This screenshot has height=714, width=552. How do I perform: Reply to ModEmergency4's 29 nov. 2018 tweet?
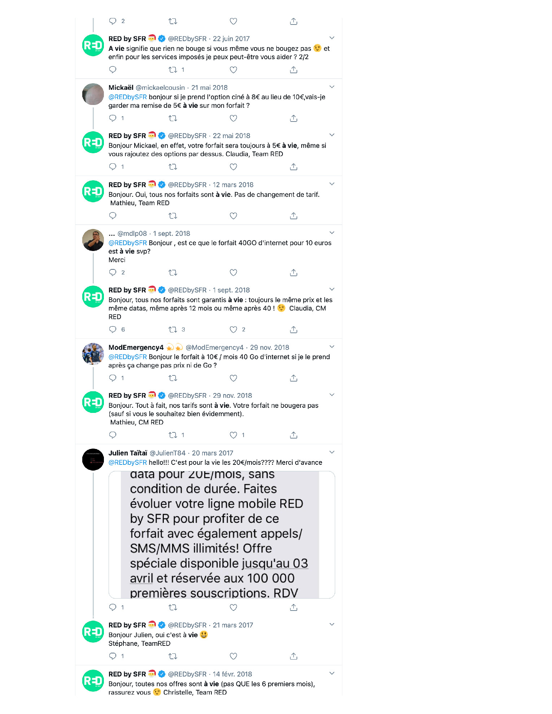click(113, 378)
